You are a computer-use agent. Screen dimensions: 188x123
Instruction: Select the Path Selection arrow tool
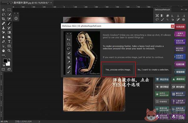tap(3, 46)
